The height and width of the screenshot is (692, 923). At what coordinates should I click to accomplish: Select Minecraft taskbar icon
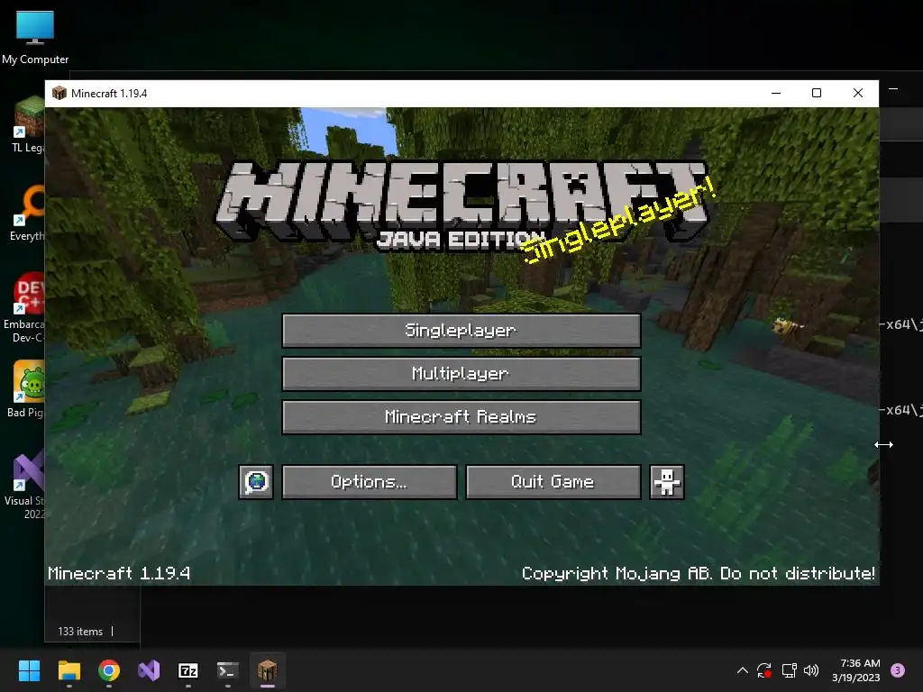267,670
